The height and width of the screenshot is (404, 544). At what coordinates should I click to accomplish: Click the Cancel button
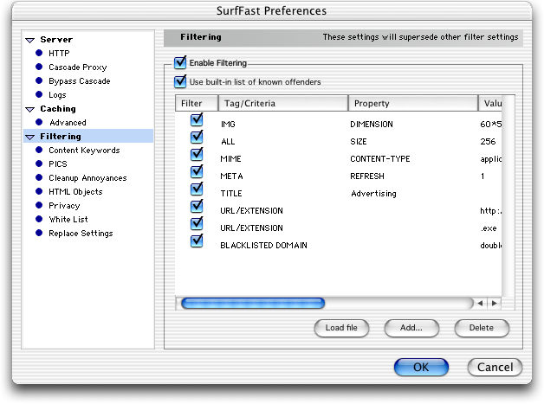(x=495, y=368)
